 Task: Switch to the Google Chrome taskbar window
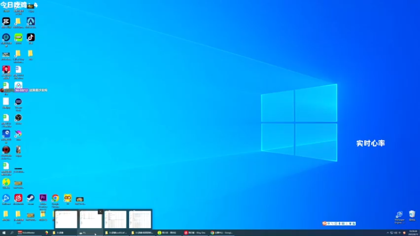[222, 233]
